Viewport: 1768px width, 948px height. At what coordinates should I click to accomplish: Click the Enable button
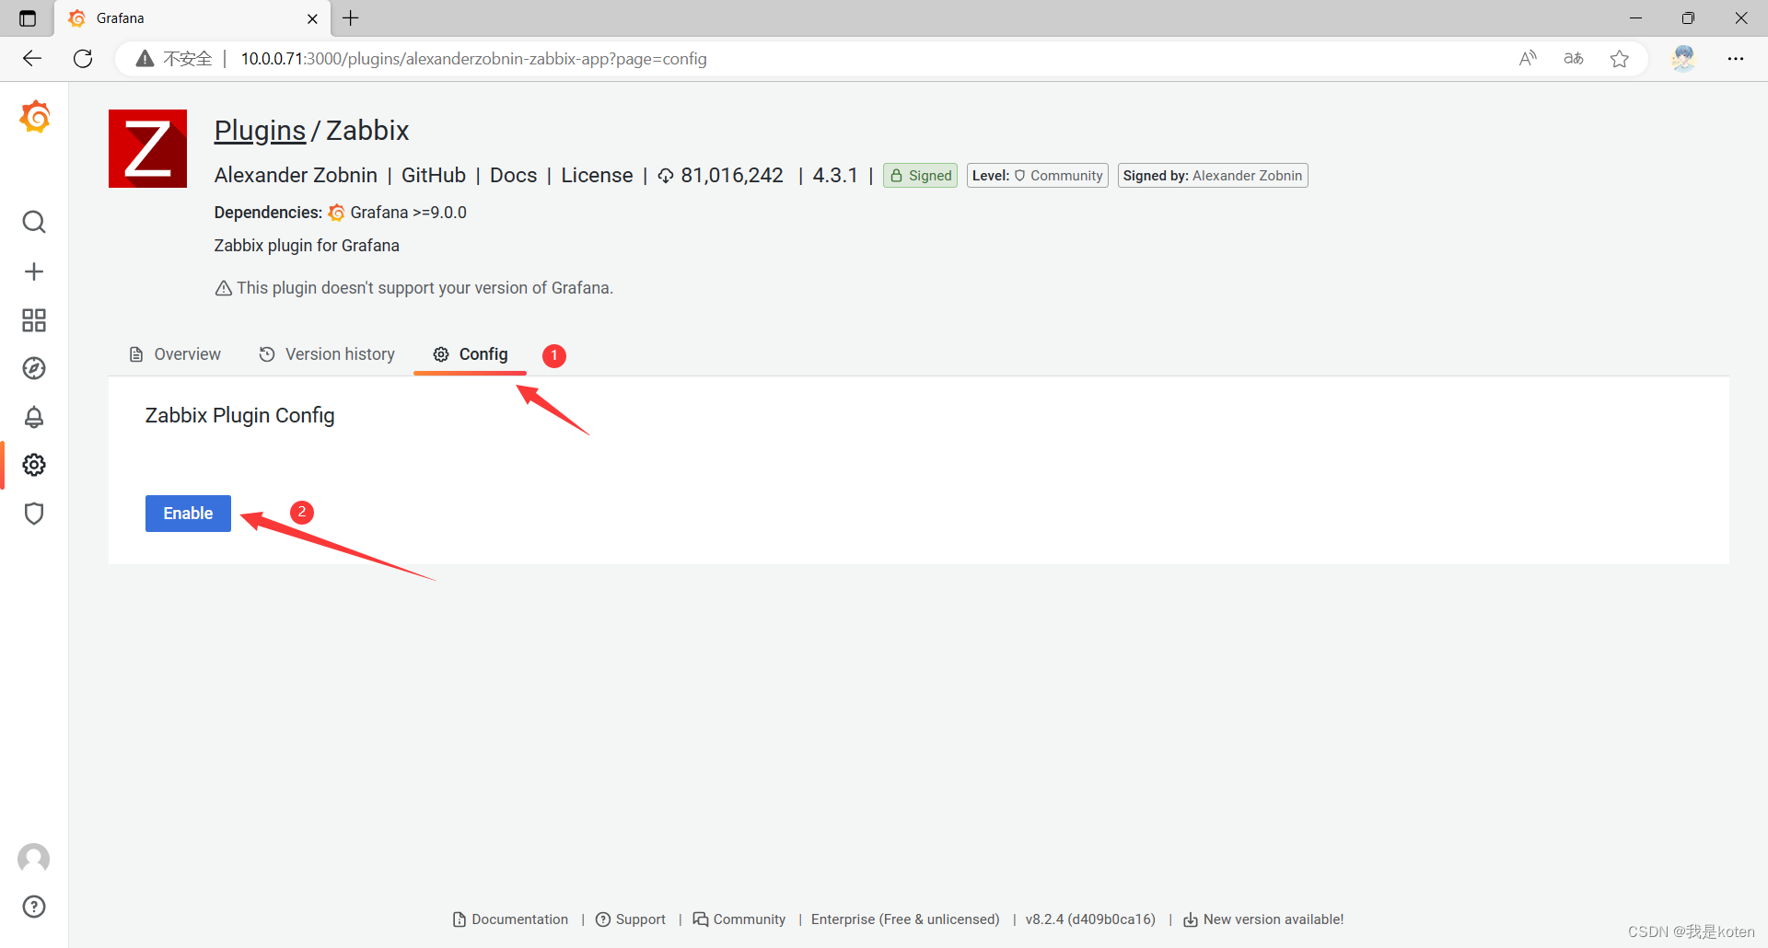pos(188,514)
